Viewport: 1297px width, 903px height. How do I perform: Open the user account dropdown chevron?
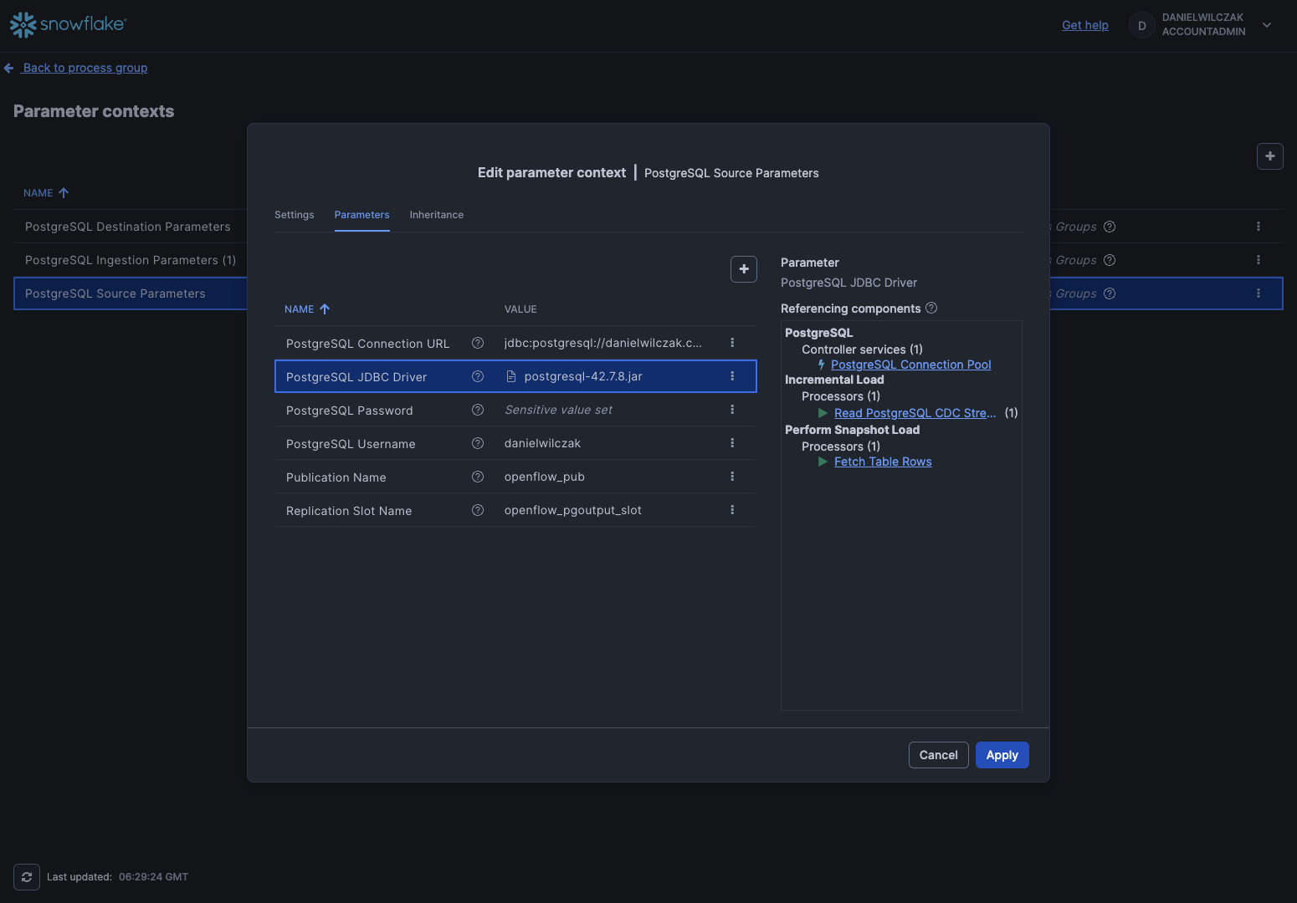[x=1267, y=25]
